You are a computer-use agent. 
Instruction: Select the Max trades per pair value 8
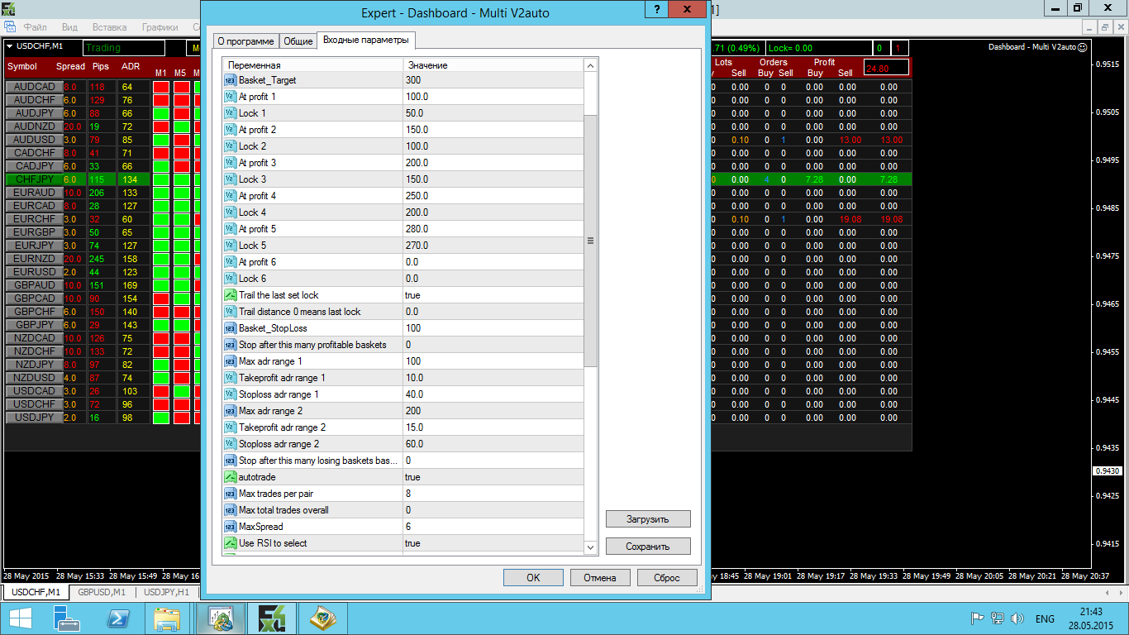tap(493, 494)
